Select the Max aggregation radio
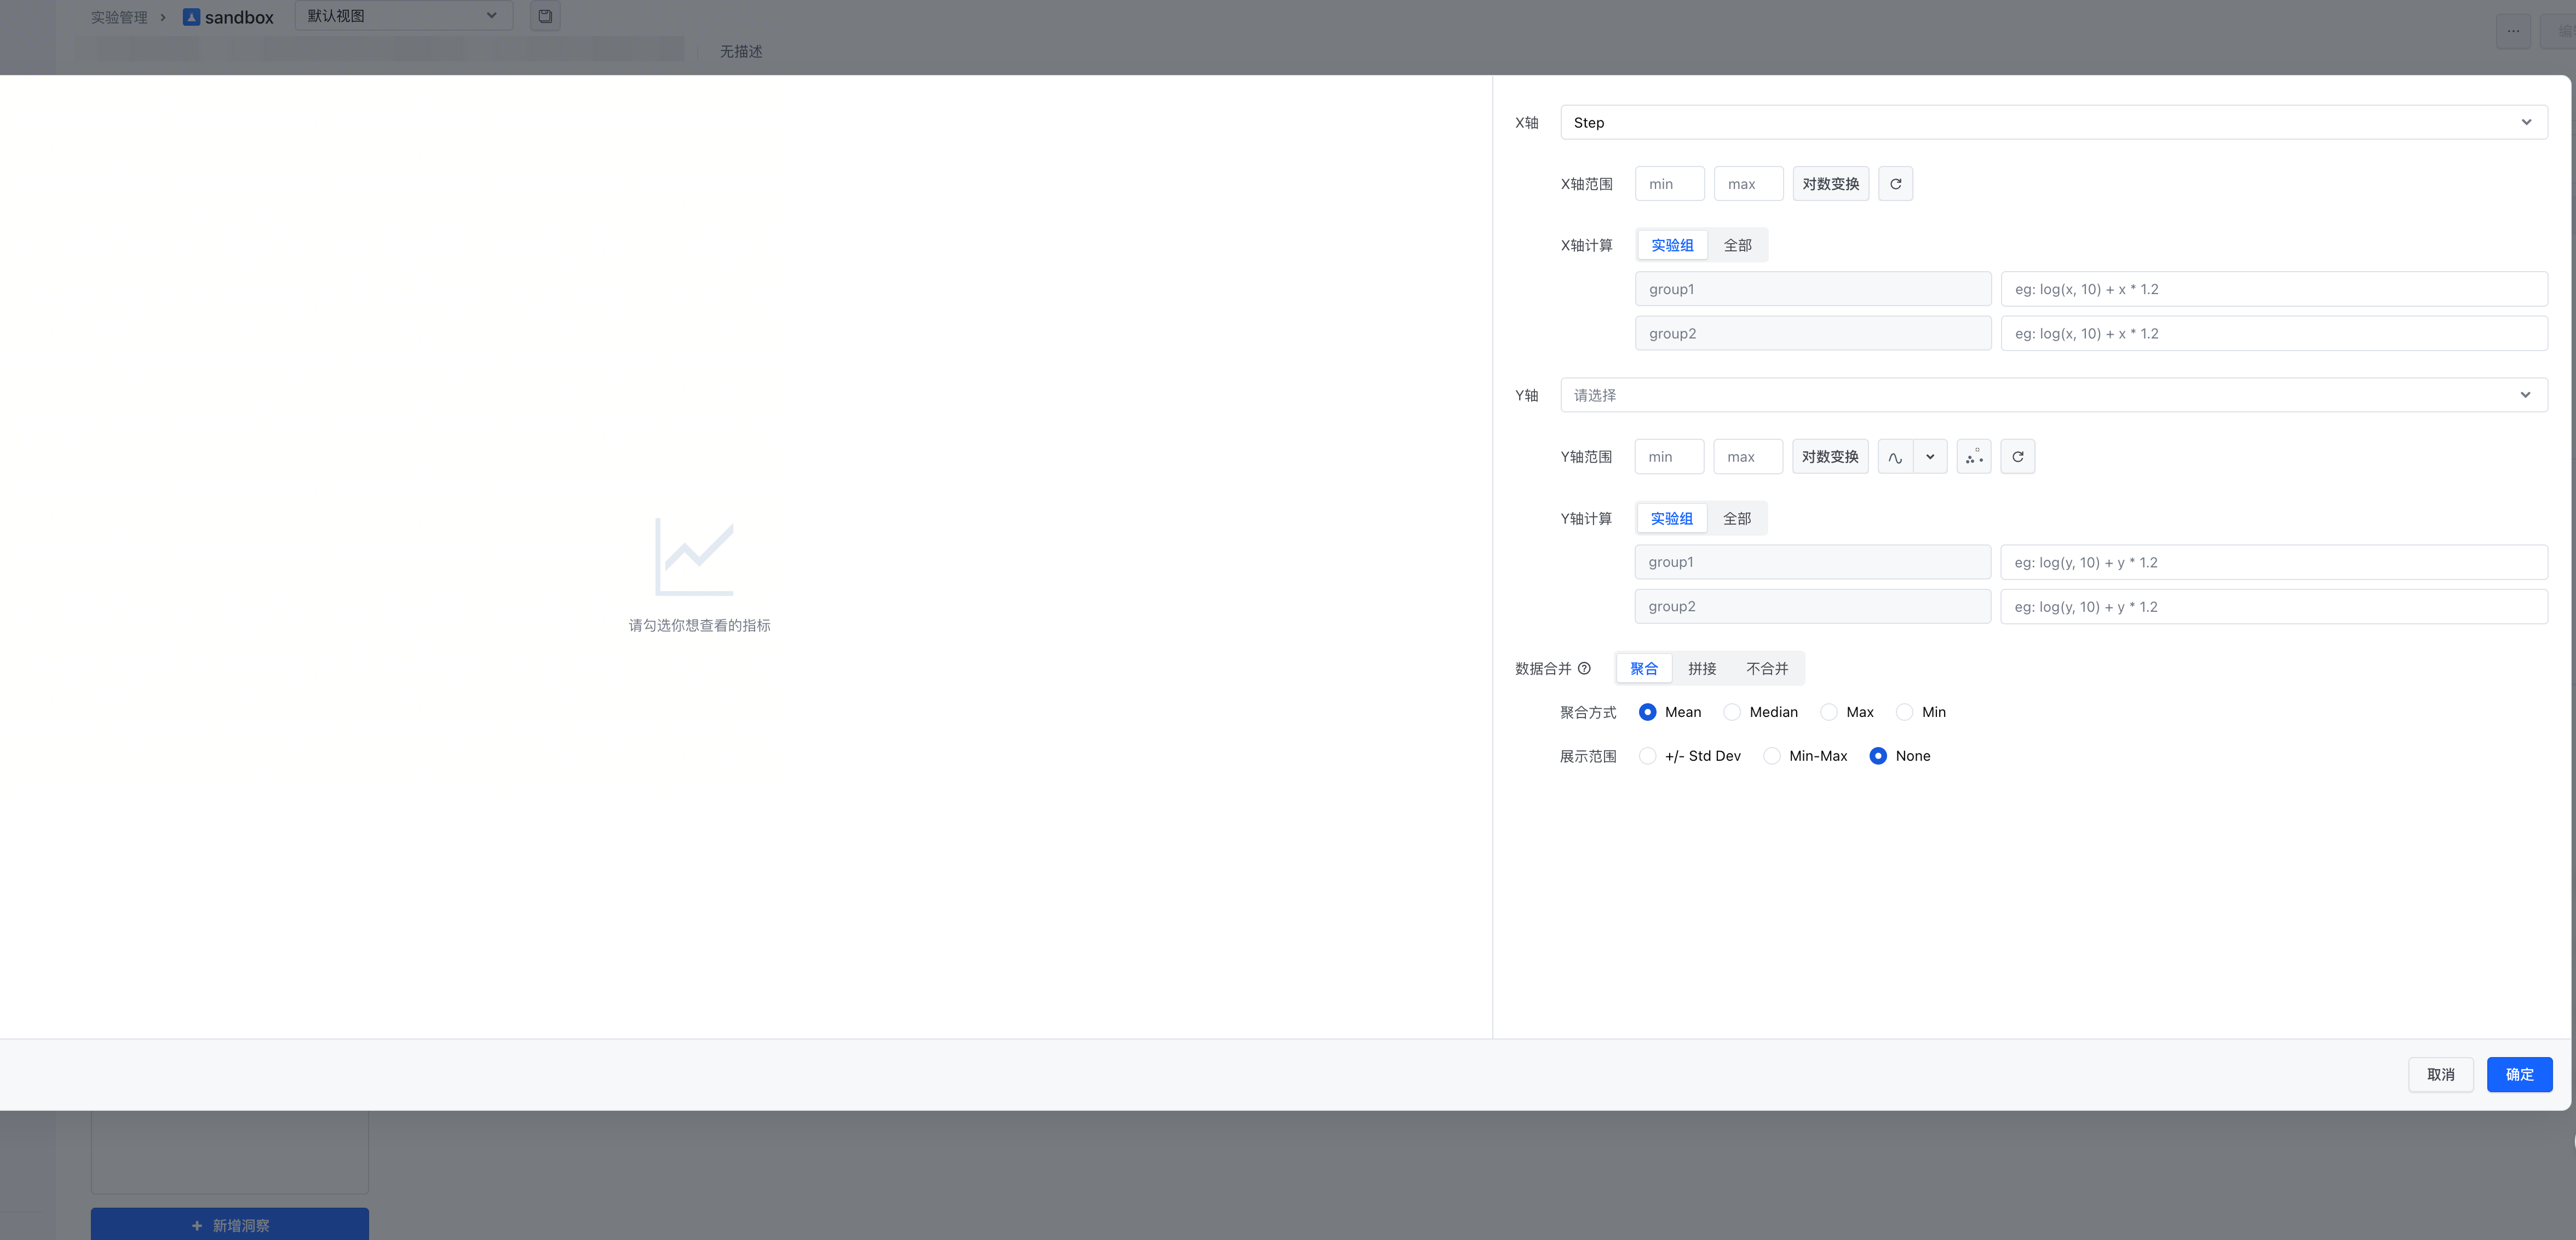This screenshot has width=2576, height=1240. coord(1829,712)
